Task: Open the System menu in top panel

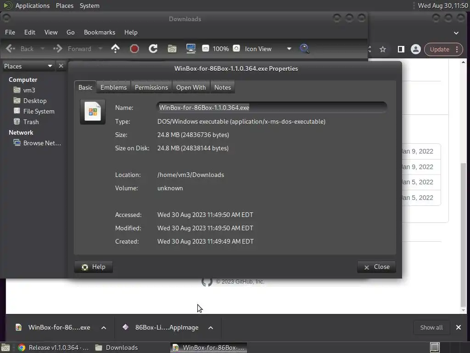Action: [90, 6]
